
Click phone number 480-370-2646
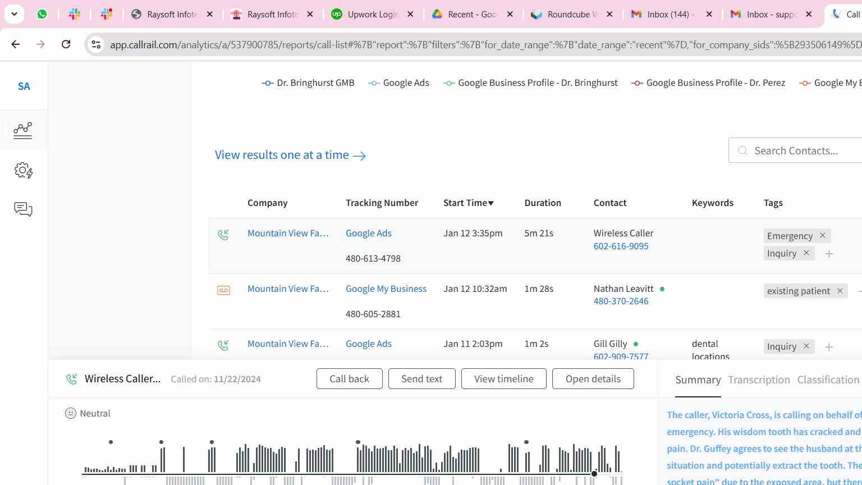pos(621,301)
